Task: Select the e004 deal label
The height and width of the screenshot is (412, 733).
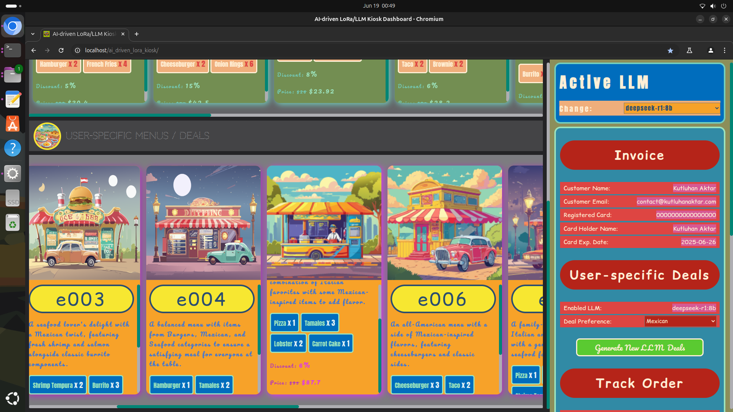Action: point(202,299)
